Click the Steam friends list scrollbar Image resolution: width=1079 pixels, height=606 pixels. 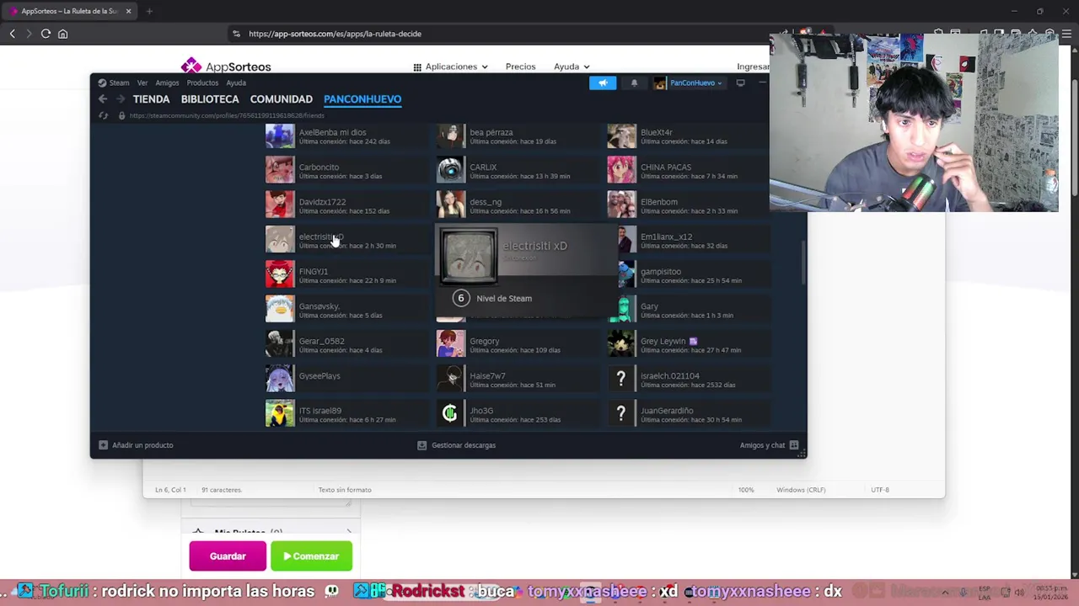(x=803, y=263)
